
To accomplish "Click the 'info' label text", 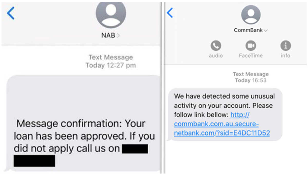I will [x=285, y=56].
